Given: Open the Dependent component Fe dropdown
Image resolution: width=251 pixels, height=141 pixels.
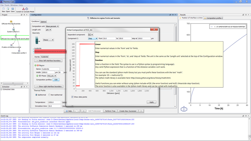Looking at the screenshot, I should [x=91, y=35].
